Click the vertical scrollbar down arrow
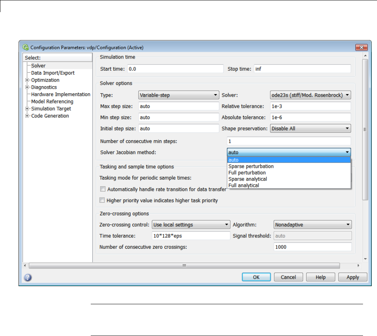This screenshot has height=336, width=377. 365,259
